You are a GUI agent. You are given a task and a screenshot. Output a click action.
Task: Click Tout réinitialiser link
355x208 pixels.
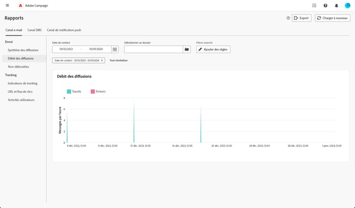coord(119,61)
